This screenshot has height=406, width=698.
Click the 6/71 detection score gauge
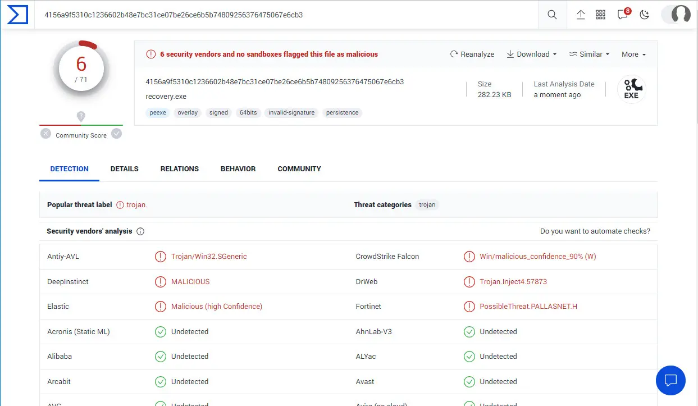pos(81,70)
